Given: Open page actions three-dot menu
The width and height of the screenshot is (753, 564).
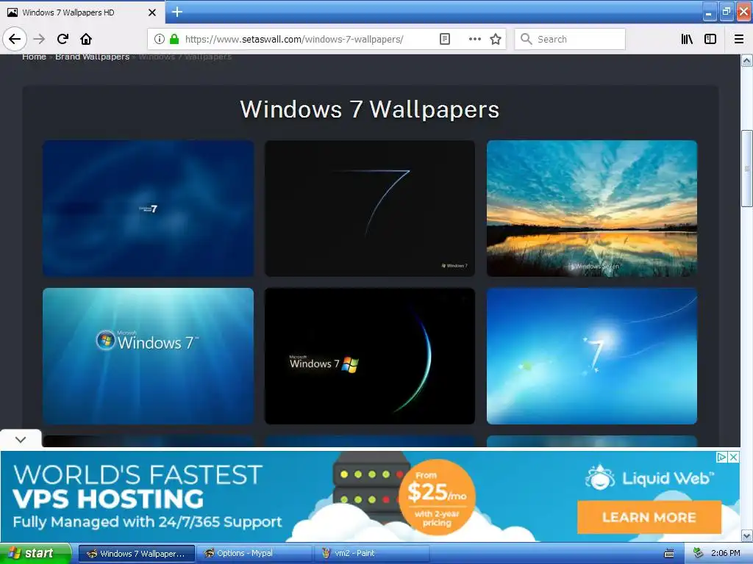Looking at the screenshot, I should tap(474, 39).
